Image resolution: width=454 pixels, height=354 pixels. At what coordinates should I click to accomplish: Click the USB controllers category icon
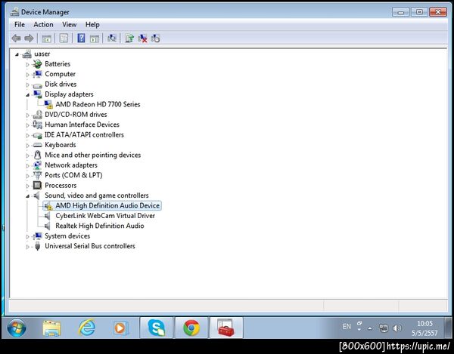pyautogui.click(x=37, y=246)
